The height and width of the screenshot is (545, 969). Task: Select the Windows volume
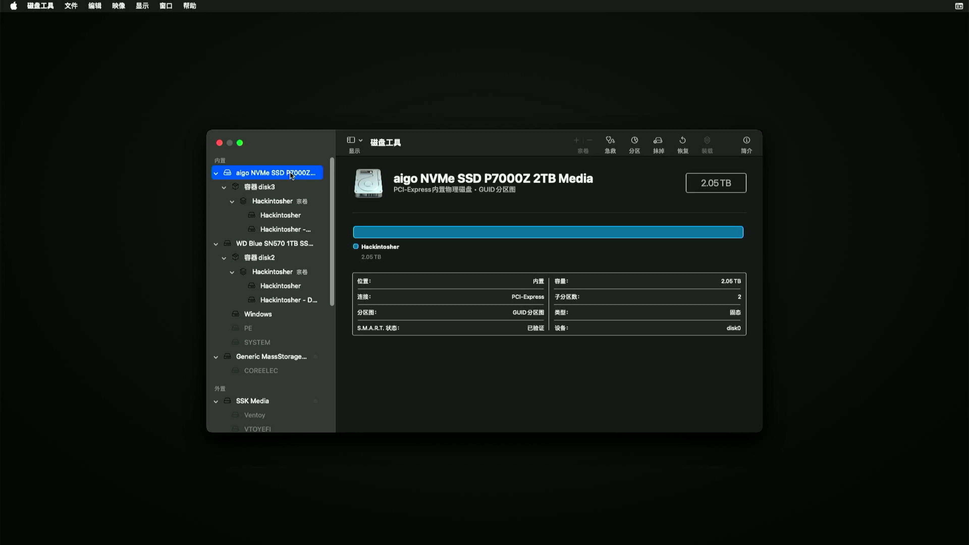pyautogui.click(x=267, y=314)
